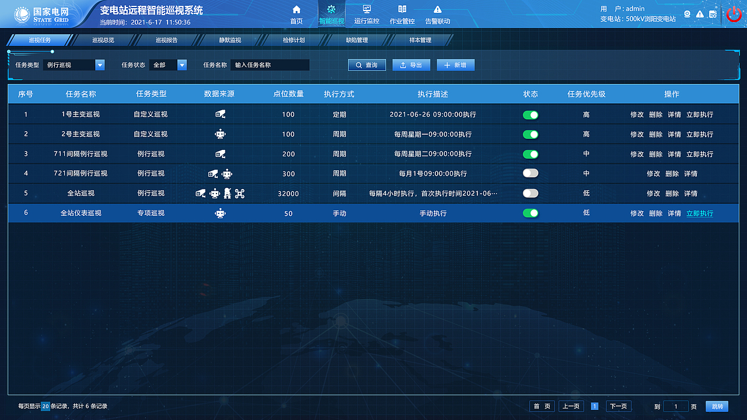Click the blue slider handle above the filter bar
This screenshot has width=747, height=420.
51,51
